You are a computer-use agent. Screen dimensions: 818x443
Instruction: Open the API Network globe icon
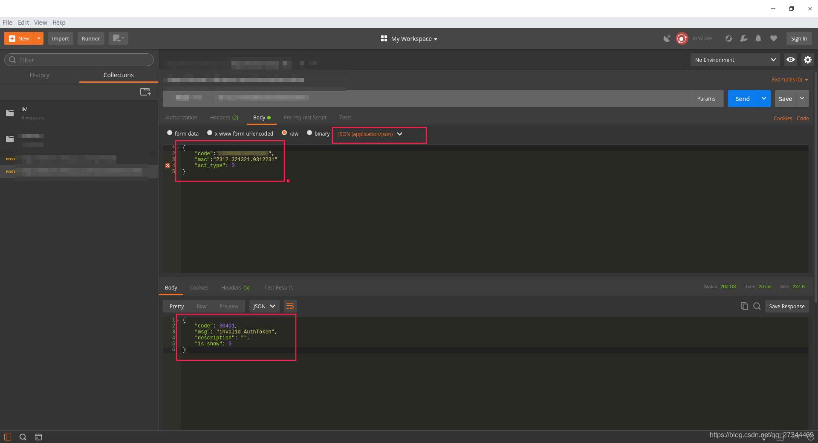tap(728, 38)
